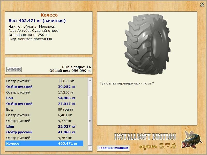Screen dimensions: 207x155
Task: Select the Колесо 405,471 кг row
Action: point(44,143)
